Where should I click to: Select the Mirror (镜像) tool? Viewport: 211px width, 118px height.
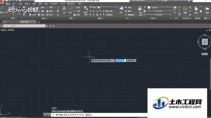click(41, 11)
